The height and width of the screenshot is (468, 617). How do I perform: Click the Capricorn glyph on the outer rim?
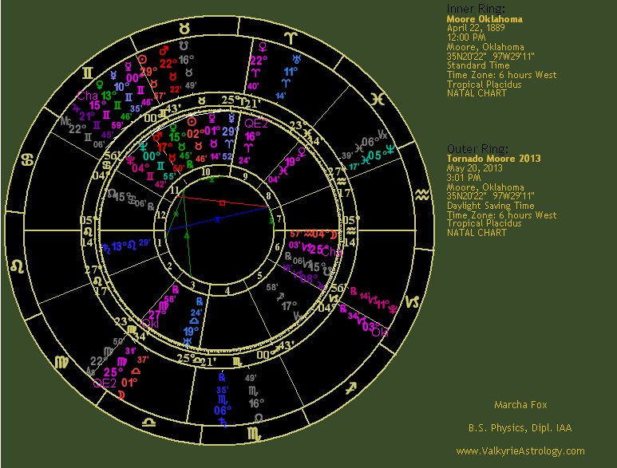(413, 301)
